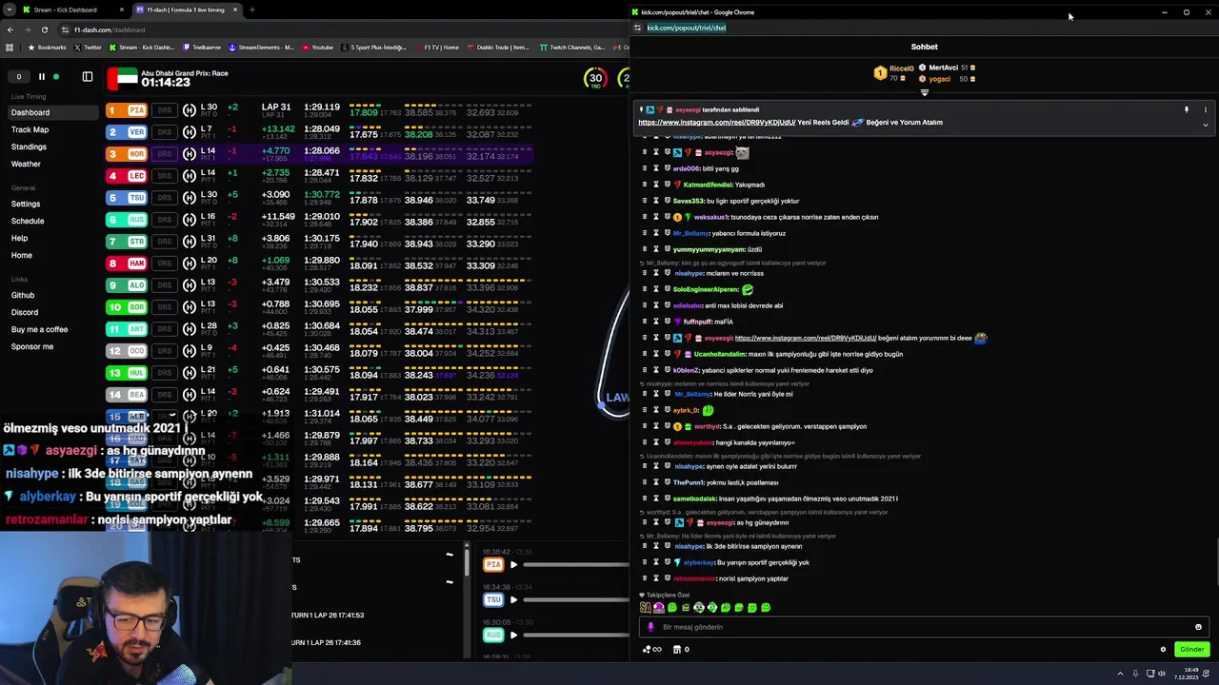Reload the f1-dash page

tap(44, 29)
